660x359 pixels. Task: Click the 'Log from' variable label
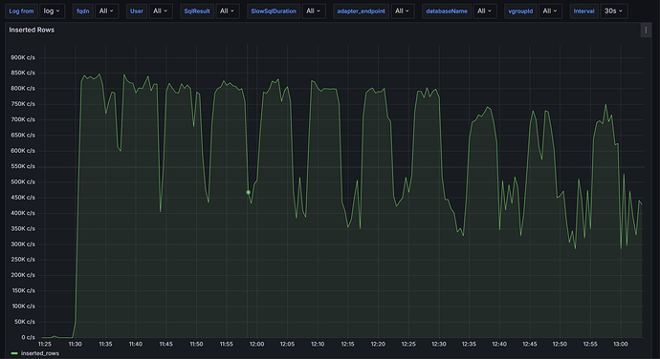[21, 11]
